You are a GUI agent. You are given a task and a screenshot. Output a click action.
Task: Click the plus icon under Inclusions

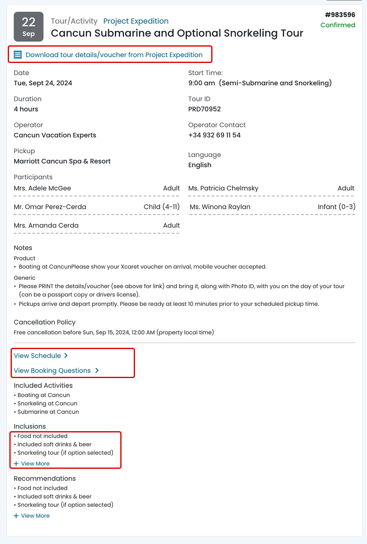[16, 463]
